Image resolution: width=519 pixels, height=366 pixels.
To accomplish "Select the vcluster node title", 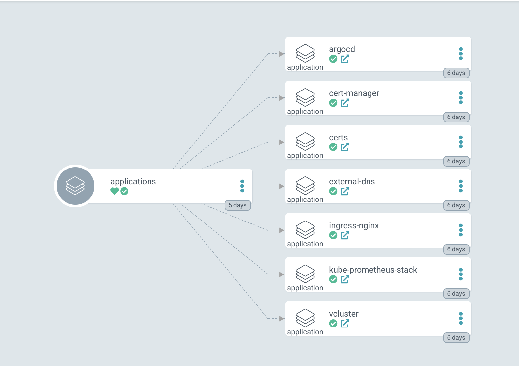I will [343, 314].
